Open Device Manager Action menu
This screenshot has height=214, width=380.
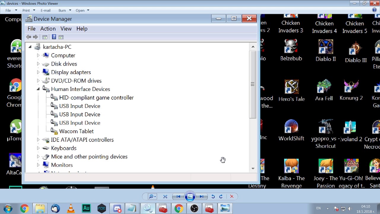tap(48, 29)
